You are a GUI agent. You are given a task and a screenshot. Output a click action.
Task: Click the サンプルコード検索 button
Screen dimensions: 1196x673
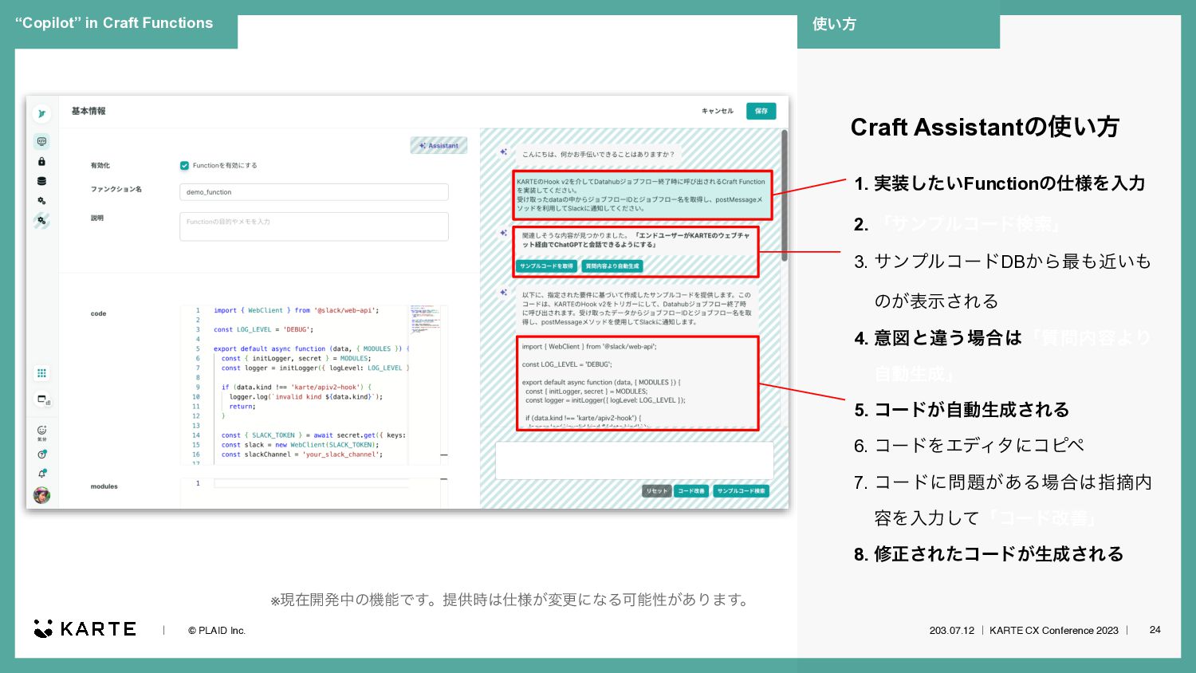pyautogui.click(x=741, y=491)
